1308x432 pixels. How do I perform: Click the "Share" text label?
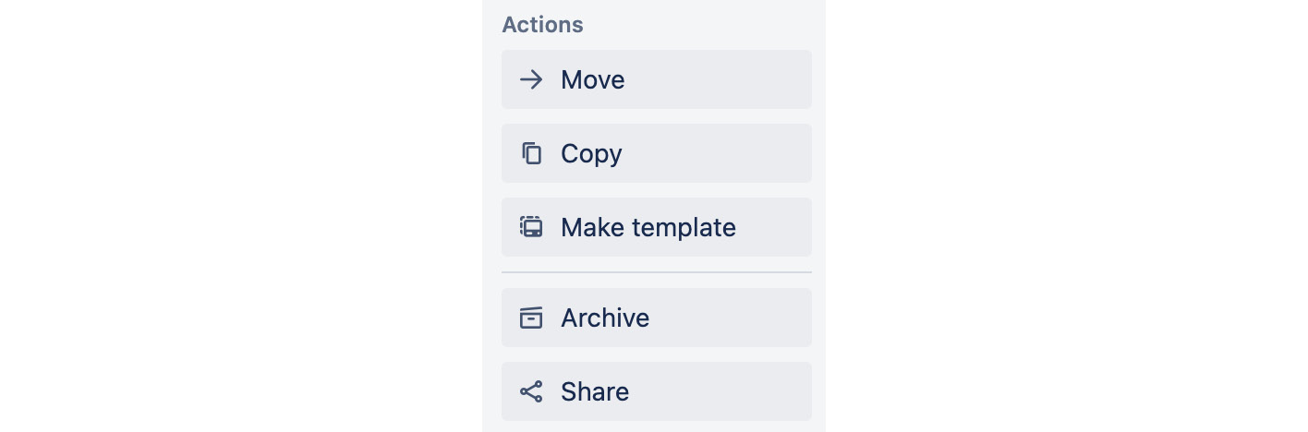pos(595,391)
